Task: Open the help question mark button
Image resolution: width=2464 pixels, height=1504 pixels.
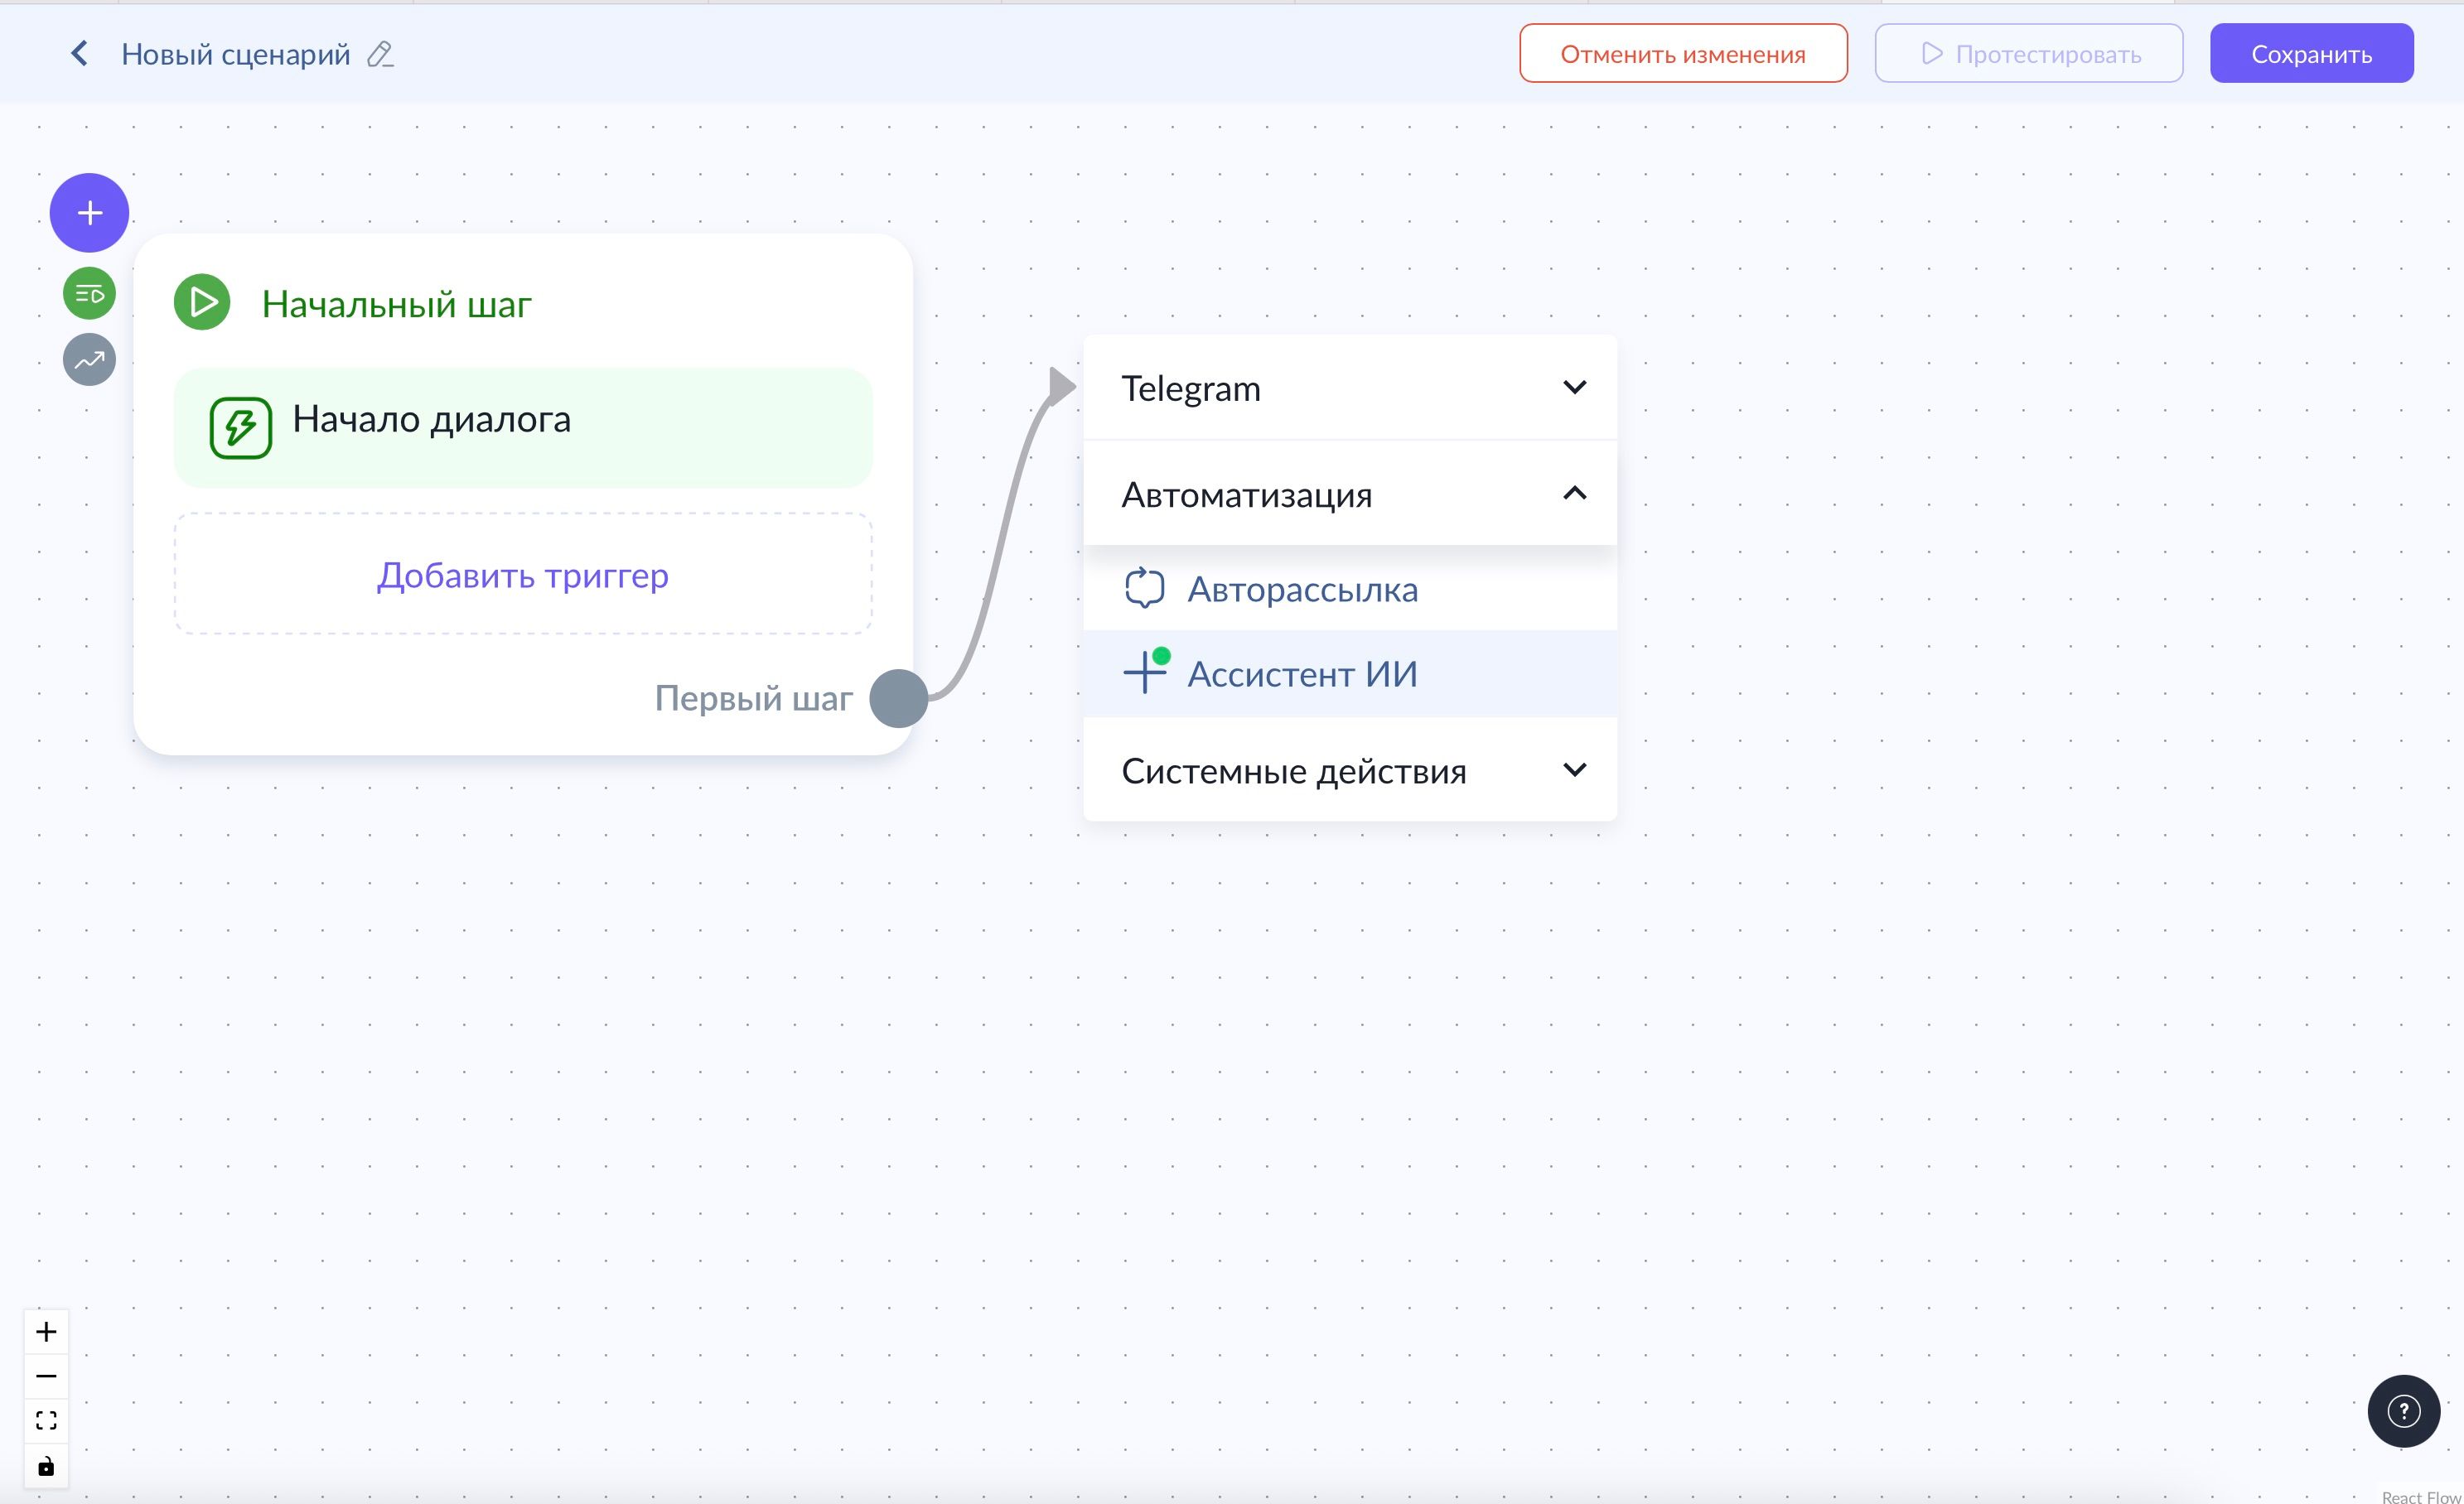Action: [x=2403, y=1411]
